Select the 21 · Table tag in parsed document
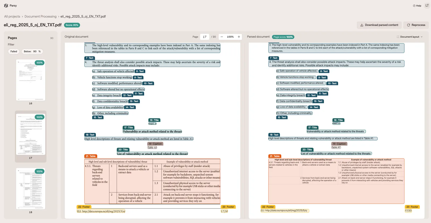 [x=275, y=156]
